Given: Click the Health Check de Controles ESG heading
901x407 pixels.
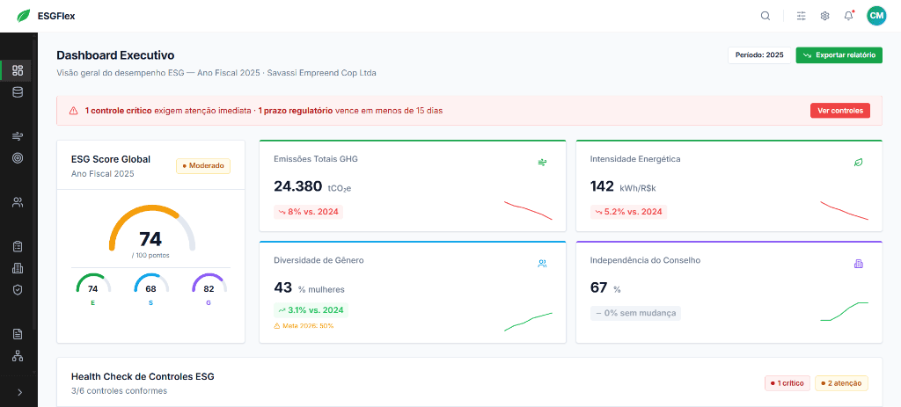Looking at the screenshot, I should point(143,377).
